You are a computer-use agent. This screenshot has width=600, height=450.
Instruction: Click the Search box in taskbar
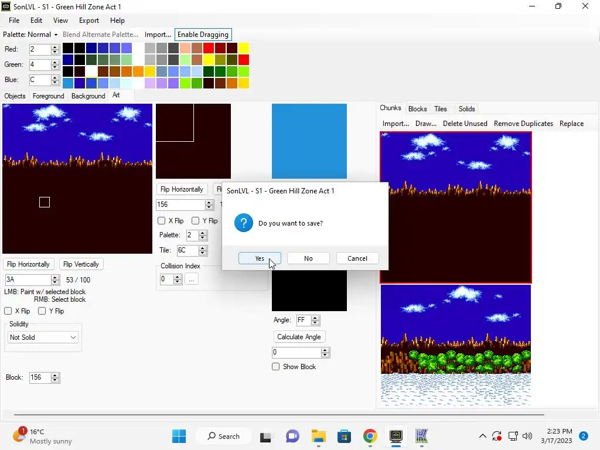tap(223, 436)
